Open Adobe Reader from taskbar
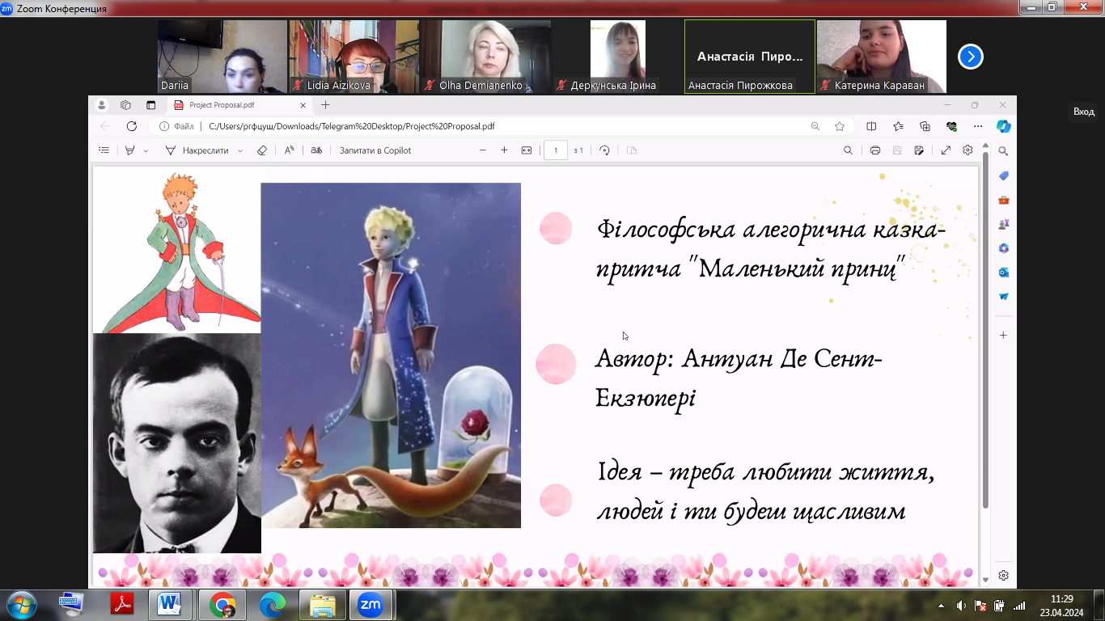 (x=121, y=604)
